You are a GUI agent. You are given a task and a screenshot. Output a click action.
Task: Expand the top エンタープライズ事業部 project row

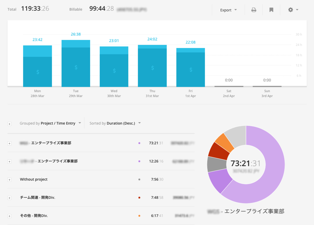[x=10, y=143]
